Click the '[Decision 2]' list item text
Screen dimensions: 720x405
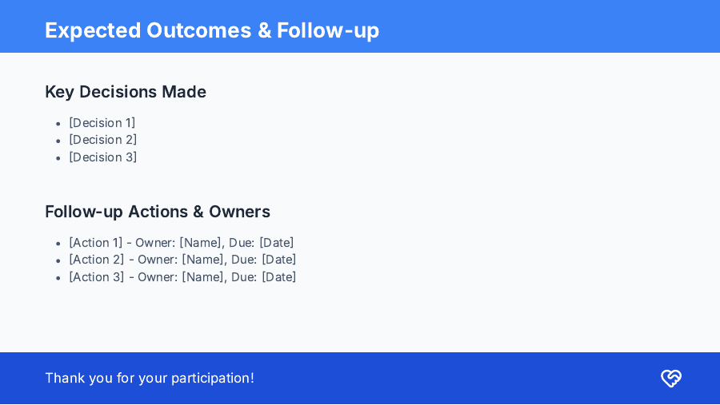click(103, 140)
